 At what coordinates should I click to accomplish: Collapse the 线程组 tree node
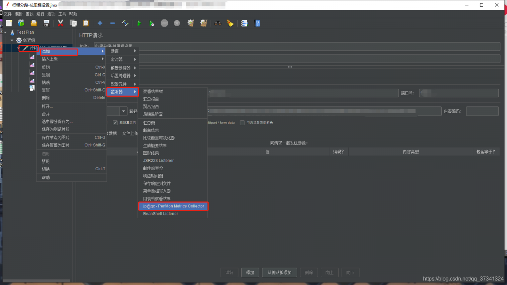[x=12, y=40]
